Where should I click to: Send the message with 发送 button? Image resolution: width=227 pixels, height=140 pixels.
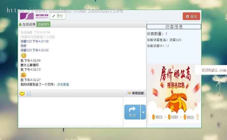coord(132,112)
